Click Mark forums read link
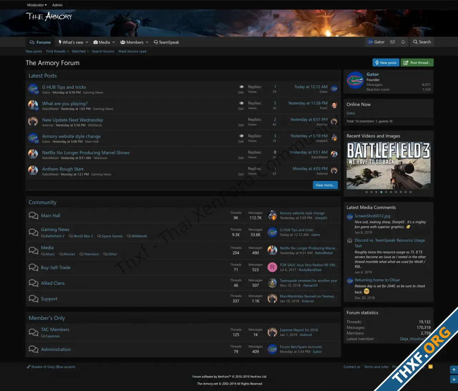Viewport: 458px width, 391px height. [132, 51]
